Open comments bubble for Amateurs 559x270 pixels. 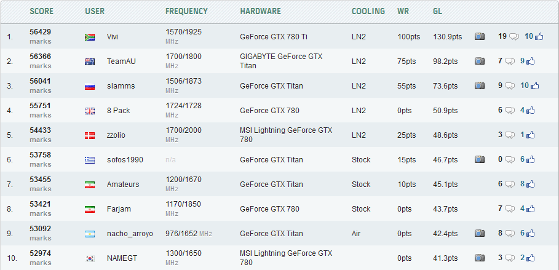[x=510, y=185]
